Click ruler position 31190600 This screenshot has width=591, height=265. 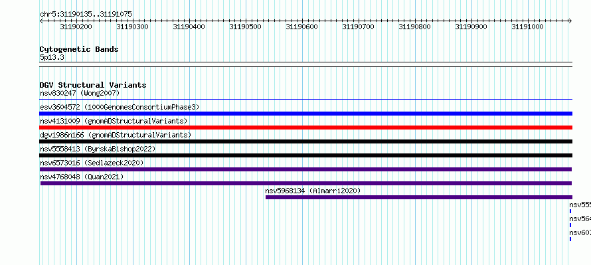coord(302,27)
